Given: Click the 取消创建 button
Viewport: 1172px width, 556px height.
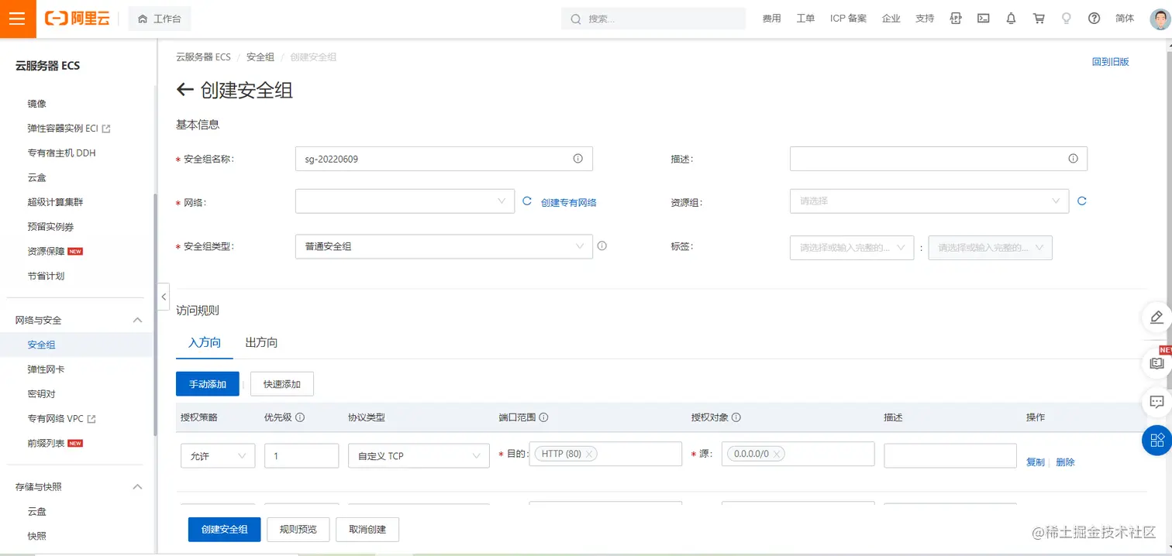Looking at the screenshot, I should tap(367, 530).
